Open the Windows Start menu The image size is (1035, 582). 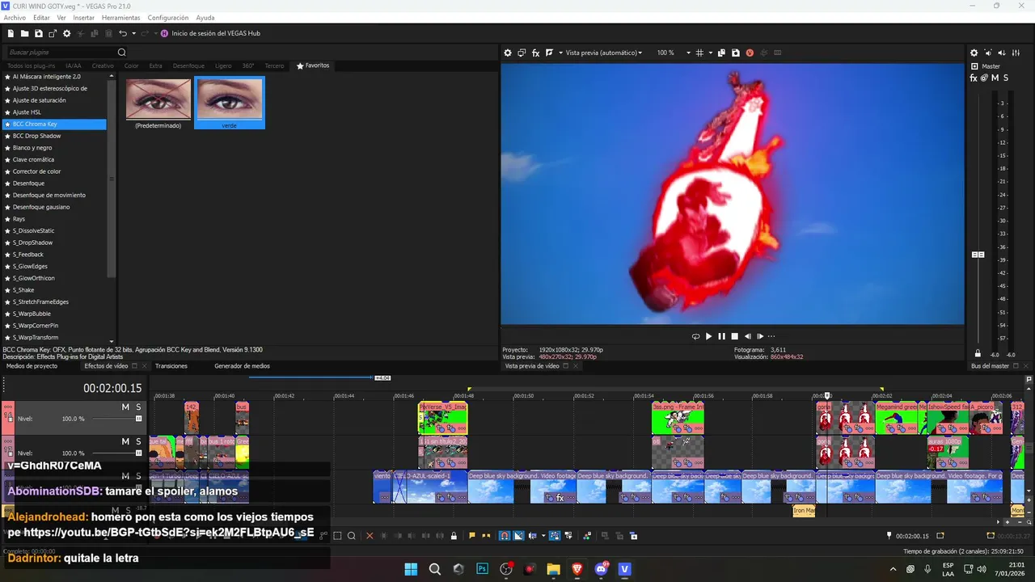(412, 569)
